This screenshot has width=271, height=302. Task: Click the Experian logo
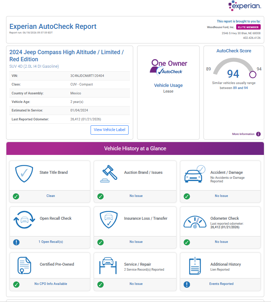[244, 6]
